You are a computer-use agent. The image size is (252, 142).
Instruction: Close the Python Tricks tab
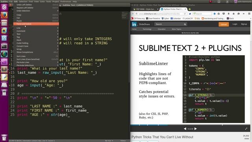(x=185, y=9)
